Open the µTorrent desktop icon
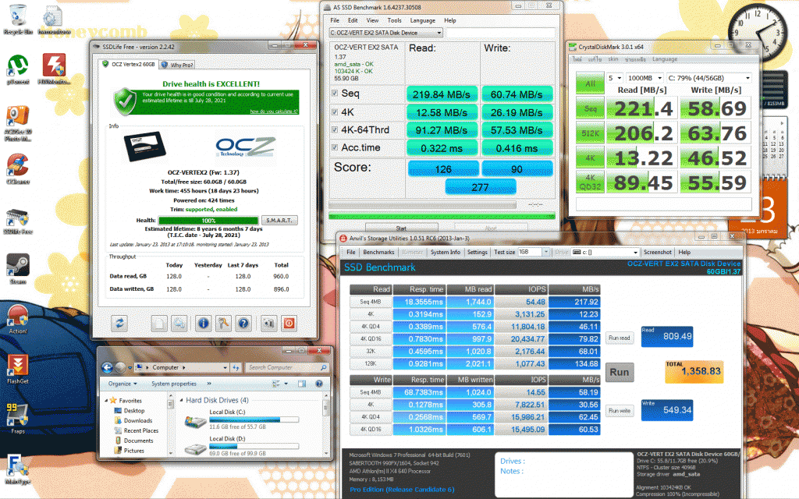Viewport: 799px width, 499px height. pyautogui.click(x=18, y=69)
